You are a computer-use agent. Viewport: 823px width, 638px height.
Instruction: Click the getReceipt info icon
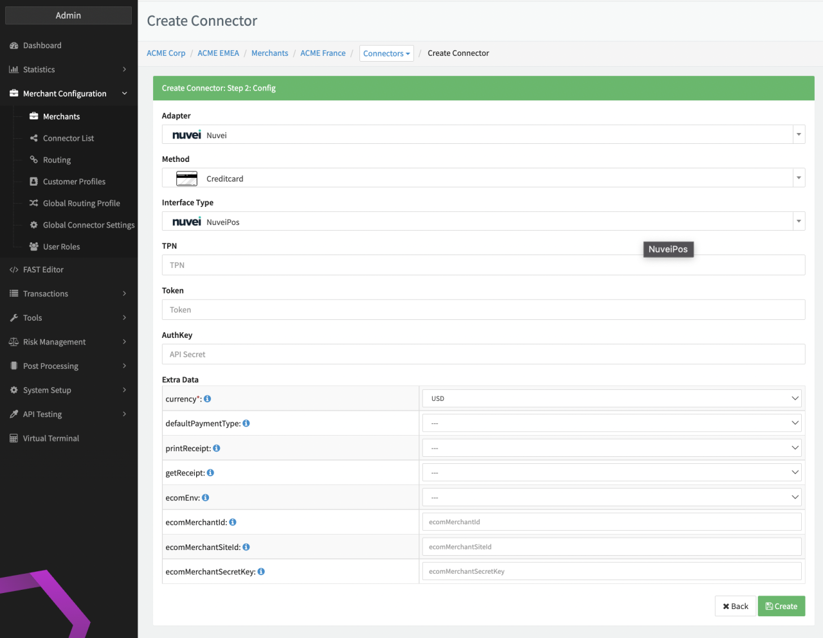point(210,473)
